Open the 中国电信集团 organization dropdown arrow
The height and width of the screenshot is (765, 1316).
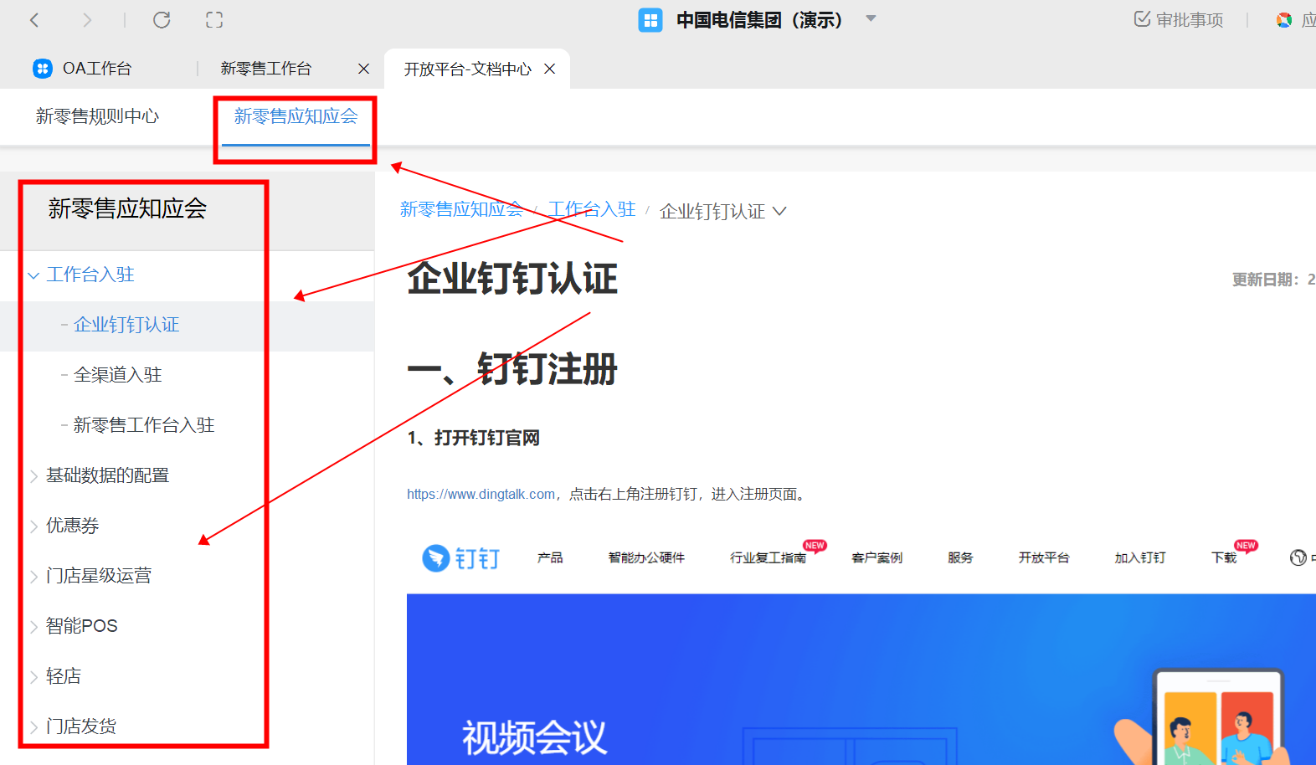871,18
